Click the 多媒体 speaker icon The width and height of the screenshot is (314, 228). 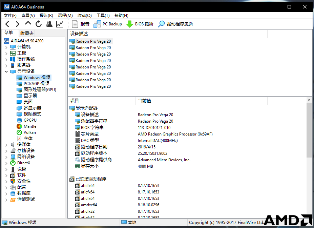click(13, 145)
